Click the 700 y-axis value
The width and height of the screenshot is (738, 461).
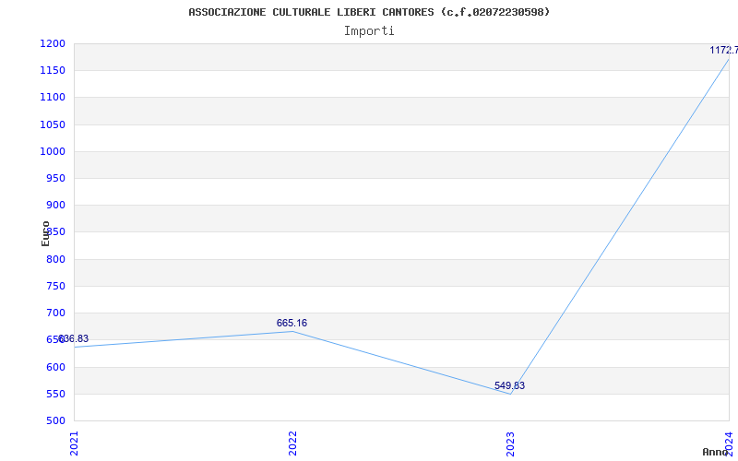click(55, 313)
